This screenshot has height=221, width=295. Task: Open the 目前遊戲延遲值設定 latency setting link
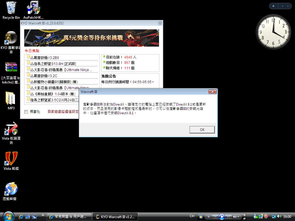(x=63, y=111)
